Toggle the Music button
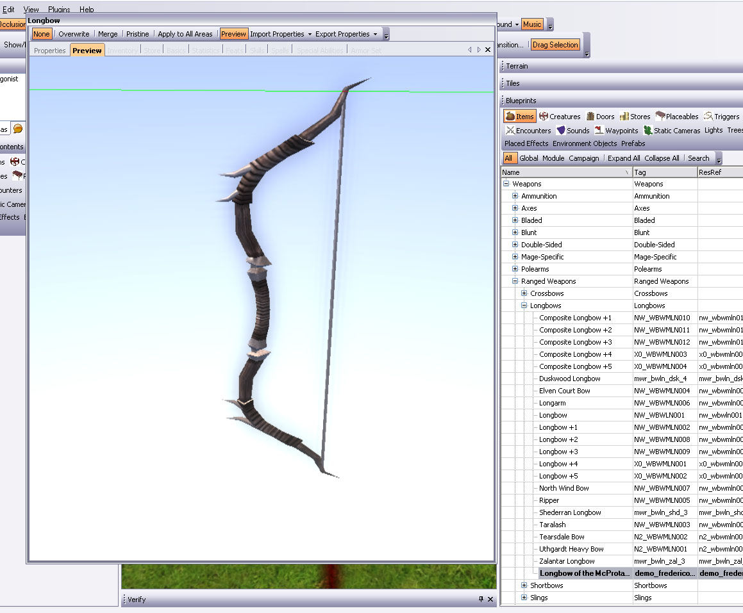This screenshot has width=743, height=613. coord(532,24)
